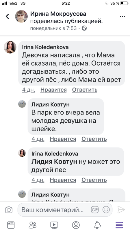
Task: Open the Profile tab icon
Action: coord(76,225)
